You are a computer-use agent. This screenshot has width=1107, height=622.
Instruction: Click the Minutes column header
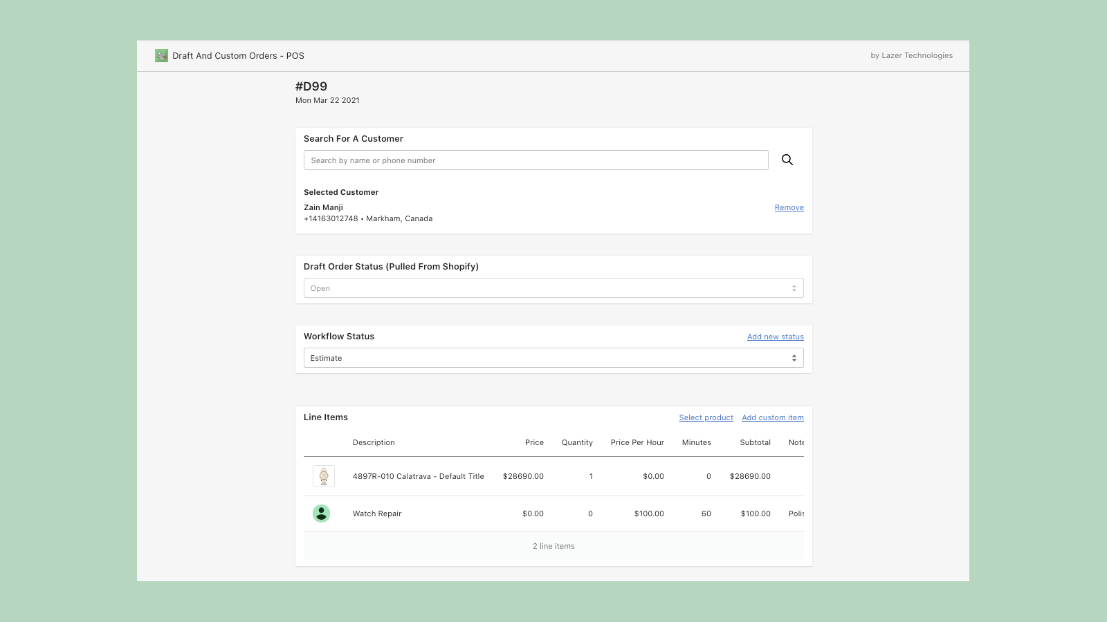[x=696, y=442]
